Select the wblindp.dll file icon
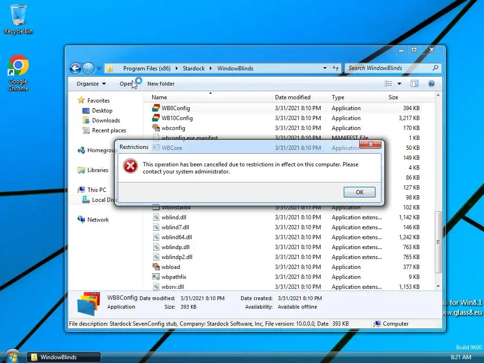This screenshot has height=363, width=484. [x=156, y=247]
